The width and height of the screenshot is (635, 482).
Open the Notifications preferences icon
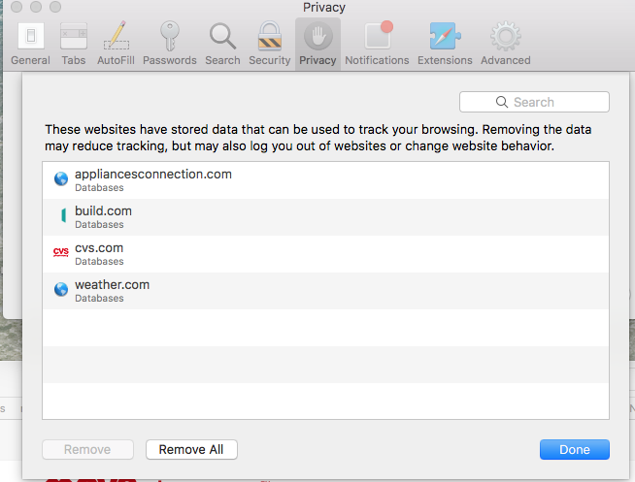[379, 35]
